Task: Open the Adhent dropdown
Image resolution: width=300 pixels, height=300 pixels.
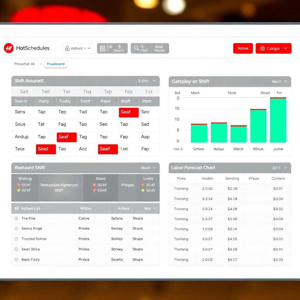Action: [78, 48]
